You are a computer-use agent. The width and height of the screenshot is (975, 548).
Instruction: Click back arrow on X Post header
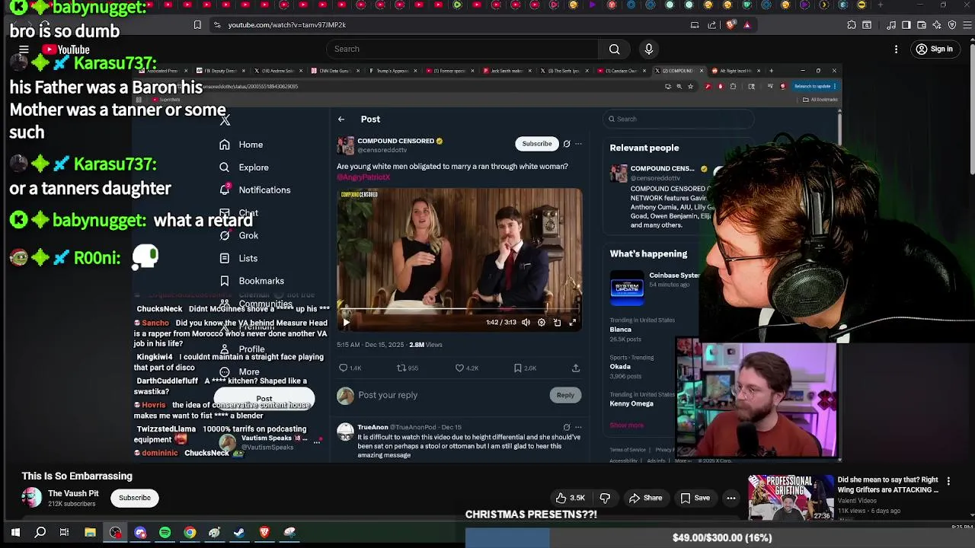coord(341,119)
